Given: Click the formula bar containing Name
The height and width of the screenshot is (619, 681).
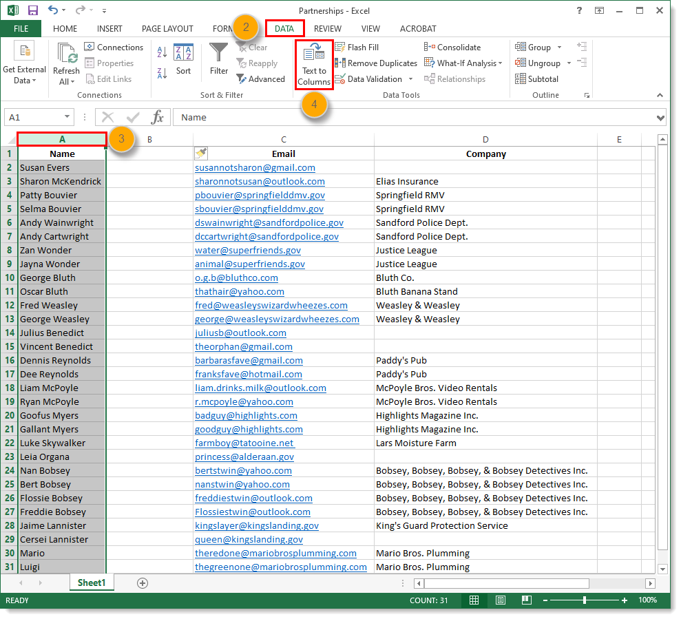Looking at the screenshot, I should pos(415,117).
